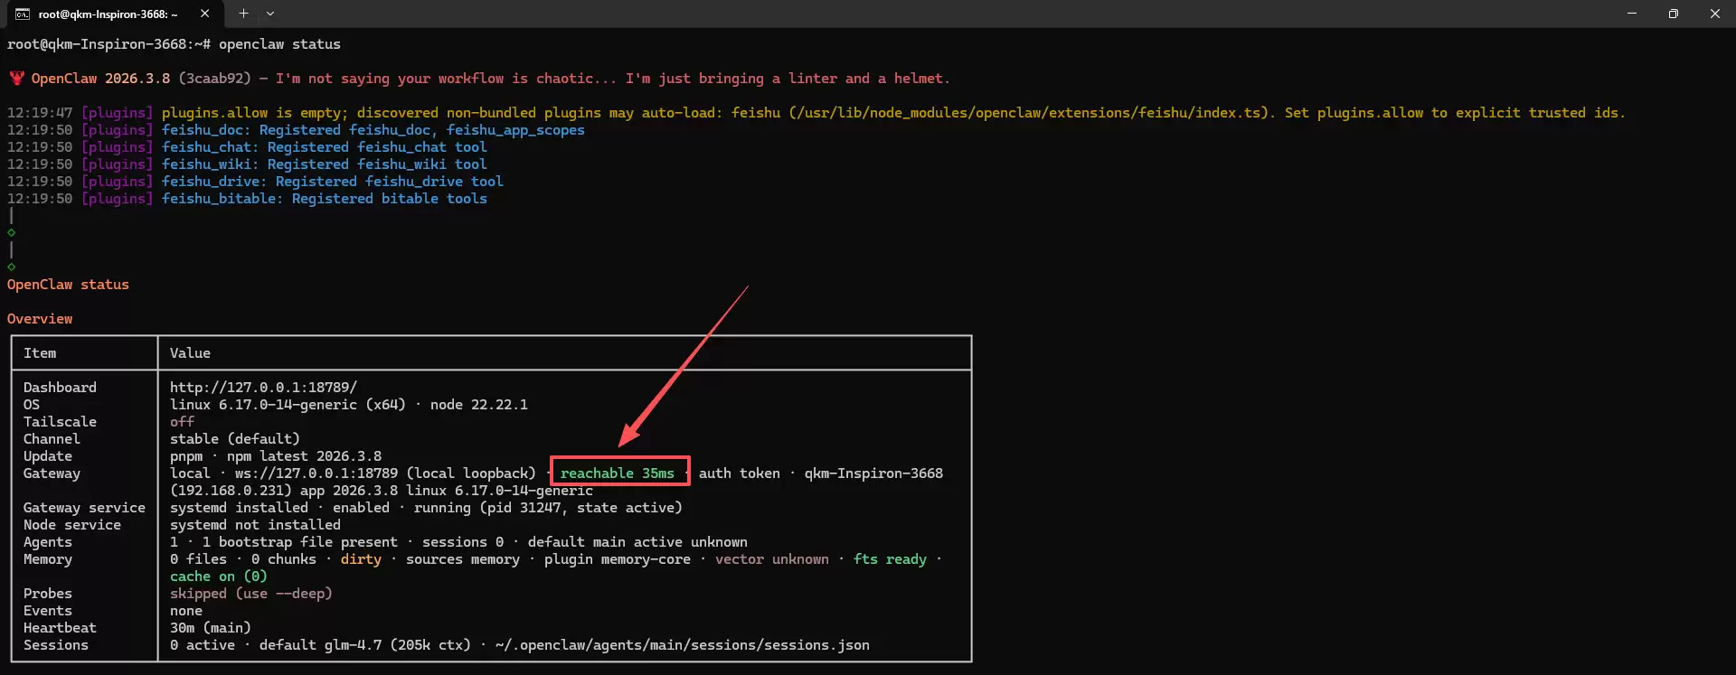Click the '(192.168.0.231)' IP address text
The width and height of the screenshot is (1736, 675).
coord(231,491)
